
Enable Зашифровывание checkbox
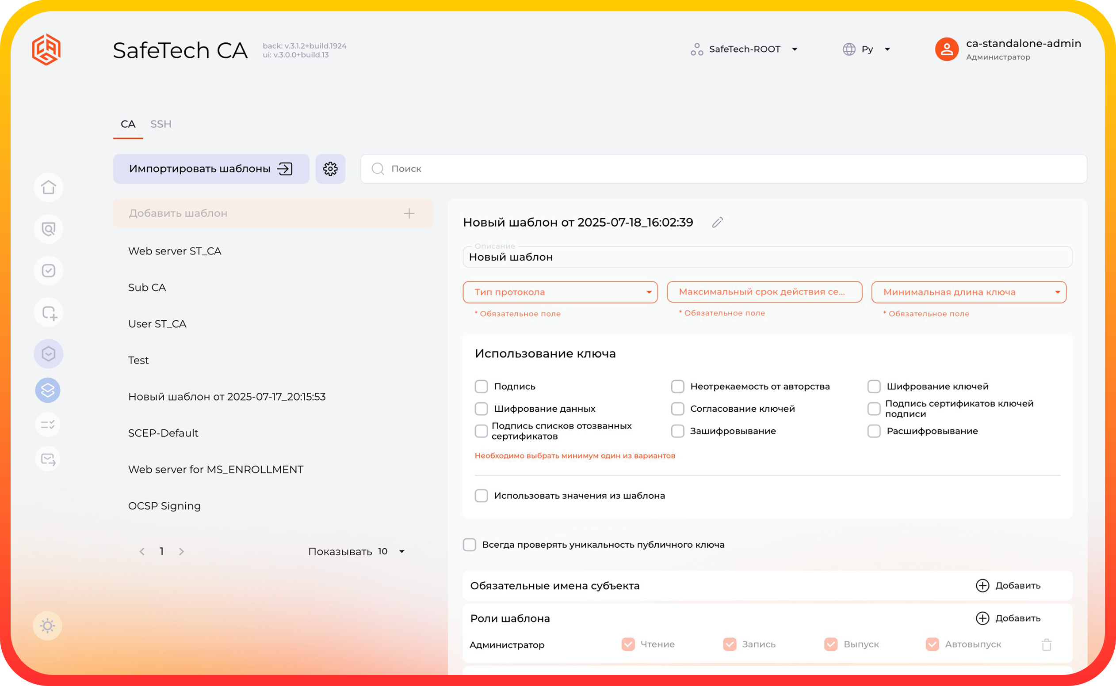pos(677,431)
